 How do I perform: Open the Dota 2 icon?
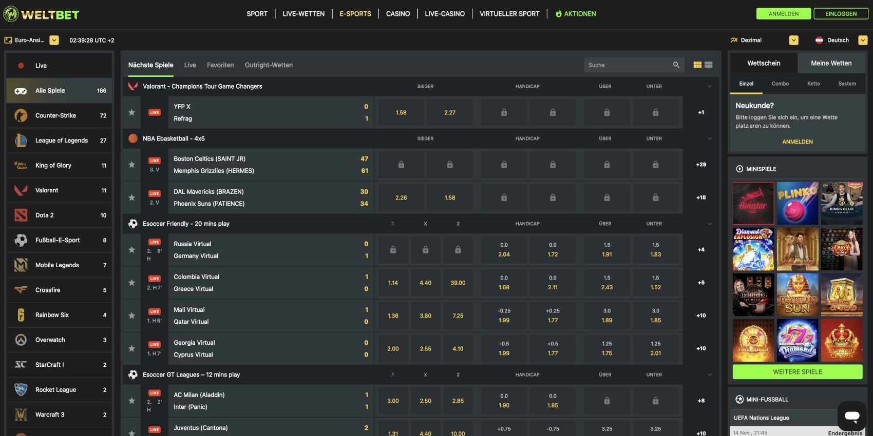pos(21,215)
